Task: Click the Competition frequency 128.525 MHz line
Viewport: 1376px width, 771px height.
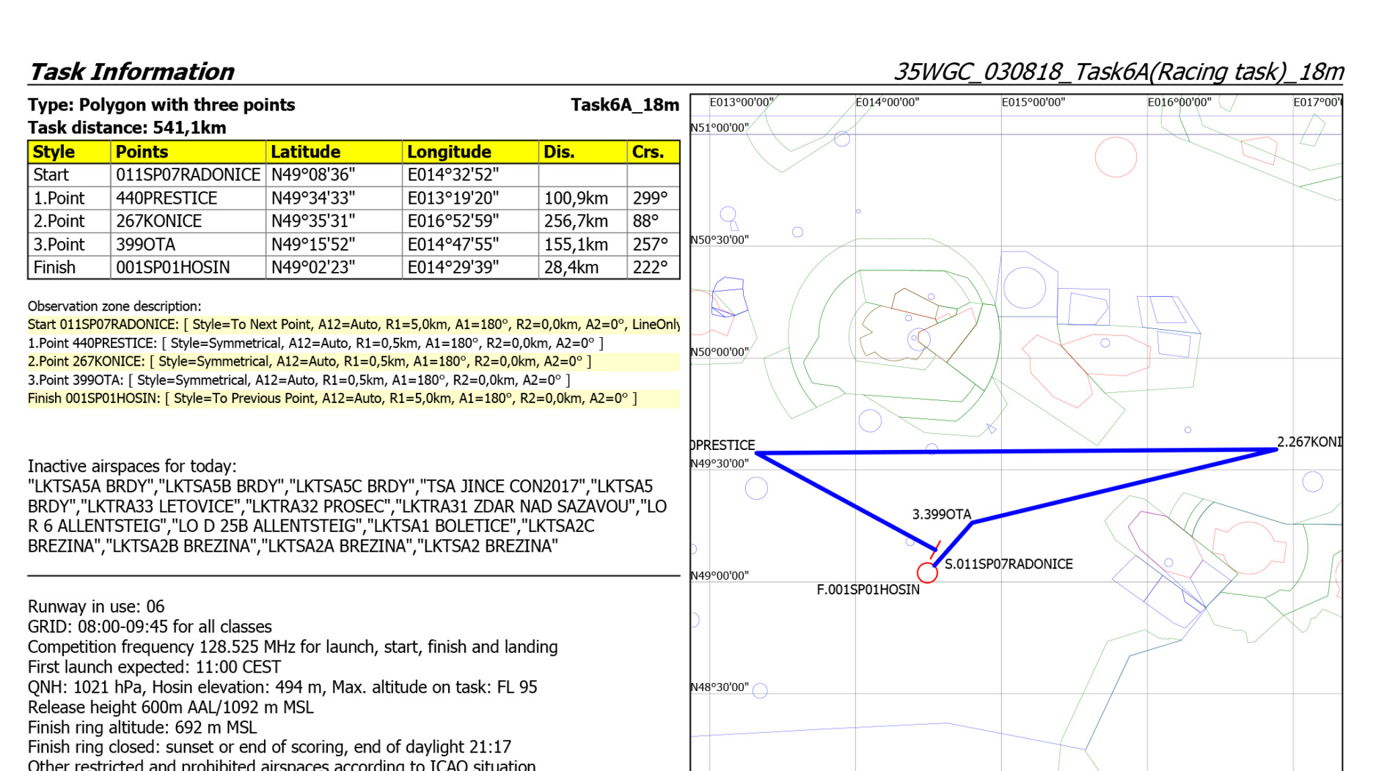Action: pos(292,647)
